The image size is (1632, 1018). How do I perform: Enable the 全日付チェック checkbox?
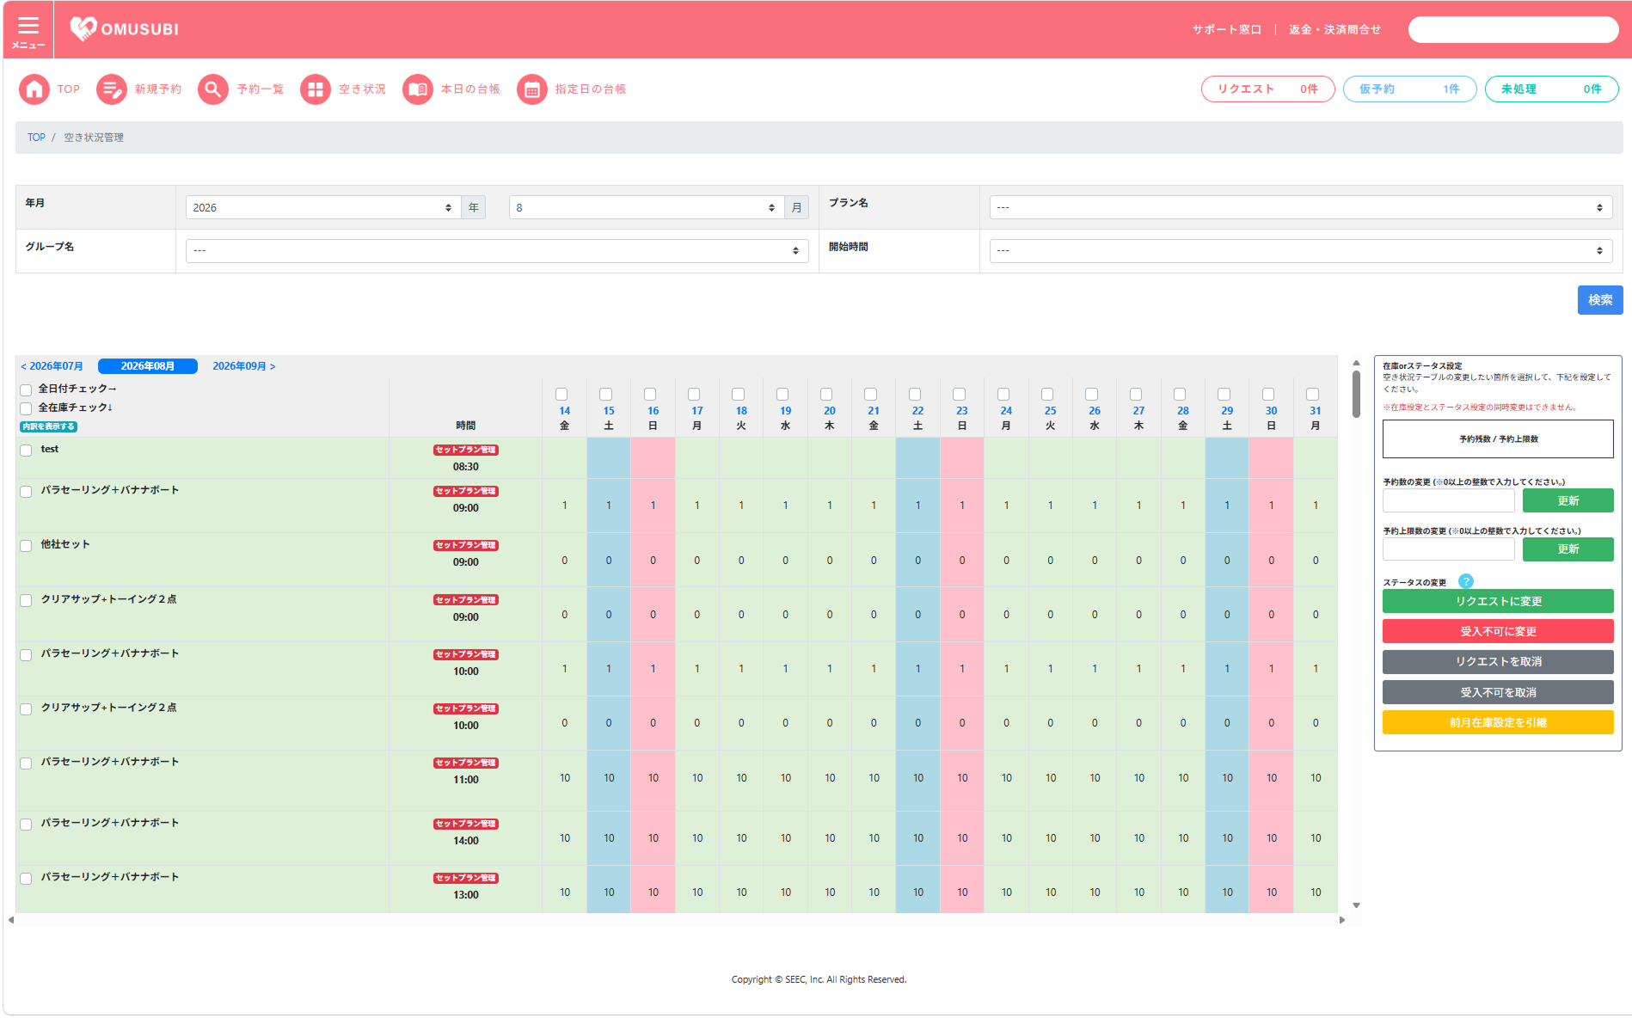(x=26, y=389)
